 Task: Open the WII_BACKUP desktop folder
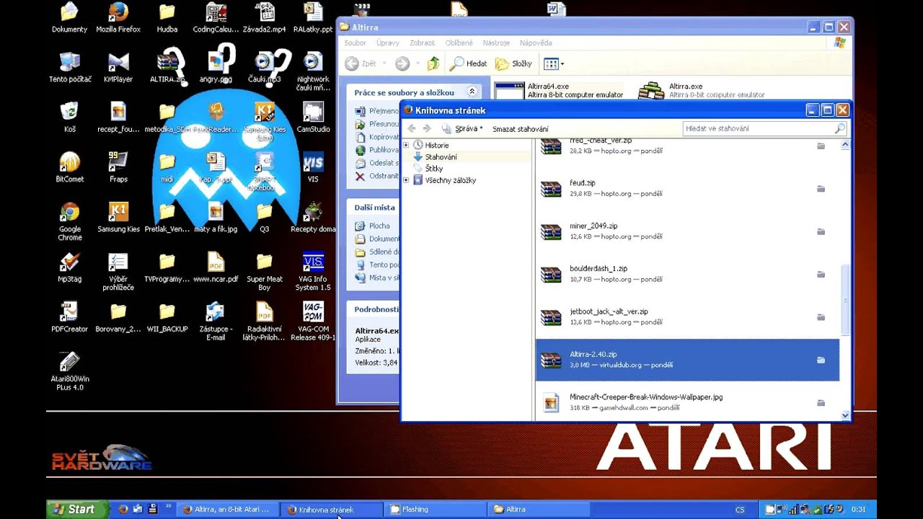[167, 316]
